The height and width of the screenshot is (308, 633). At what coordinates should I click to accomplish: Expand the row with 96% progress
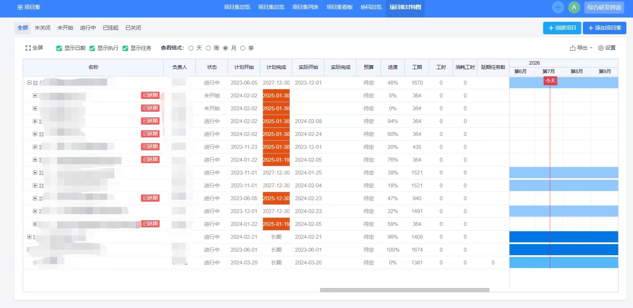coord(29,237)
